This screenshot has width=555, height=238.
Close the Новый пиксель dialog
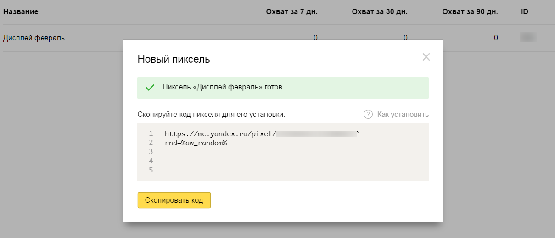426,57
